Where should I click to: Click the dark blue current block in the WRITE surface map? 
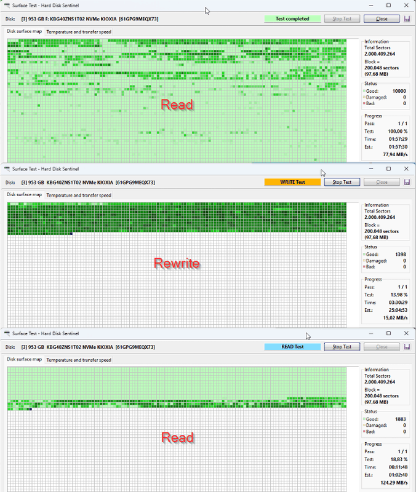(71, 234)
